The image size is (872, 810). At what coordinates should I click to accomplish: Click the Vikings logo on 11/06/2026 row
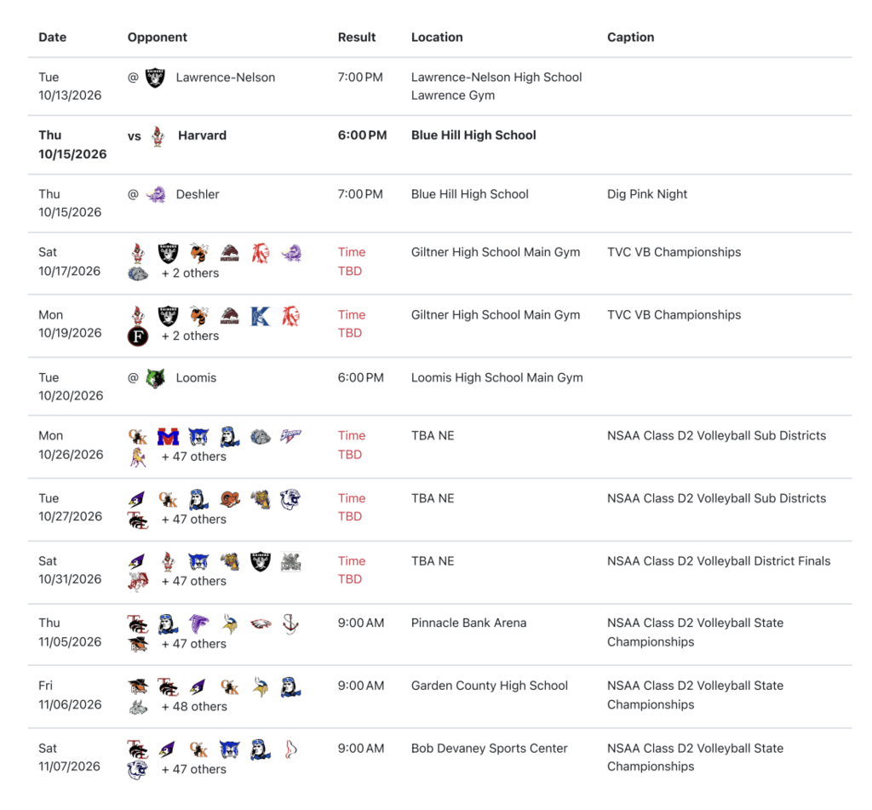pos(260,687)
